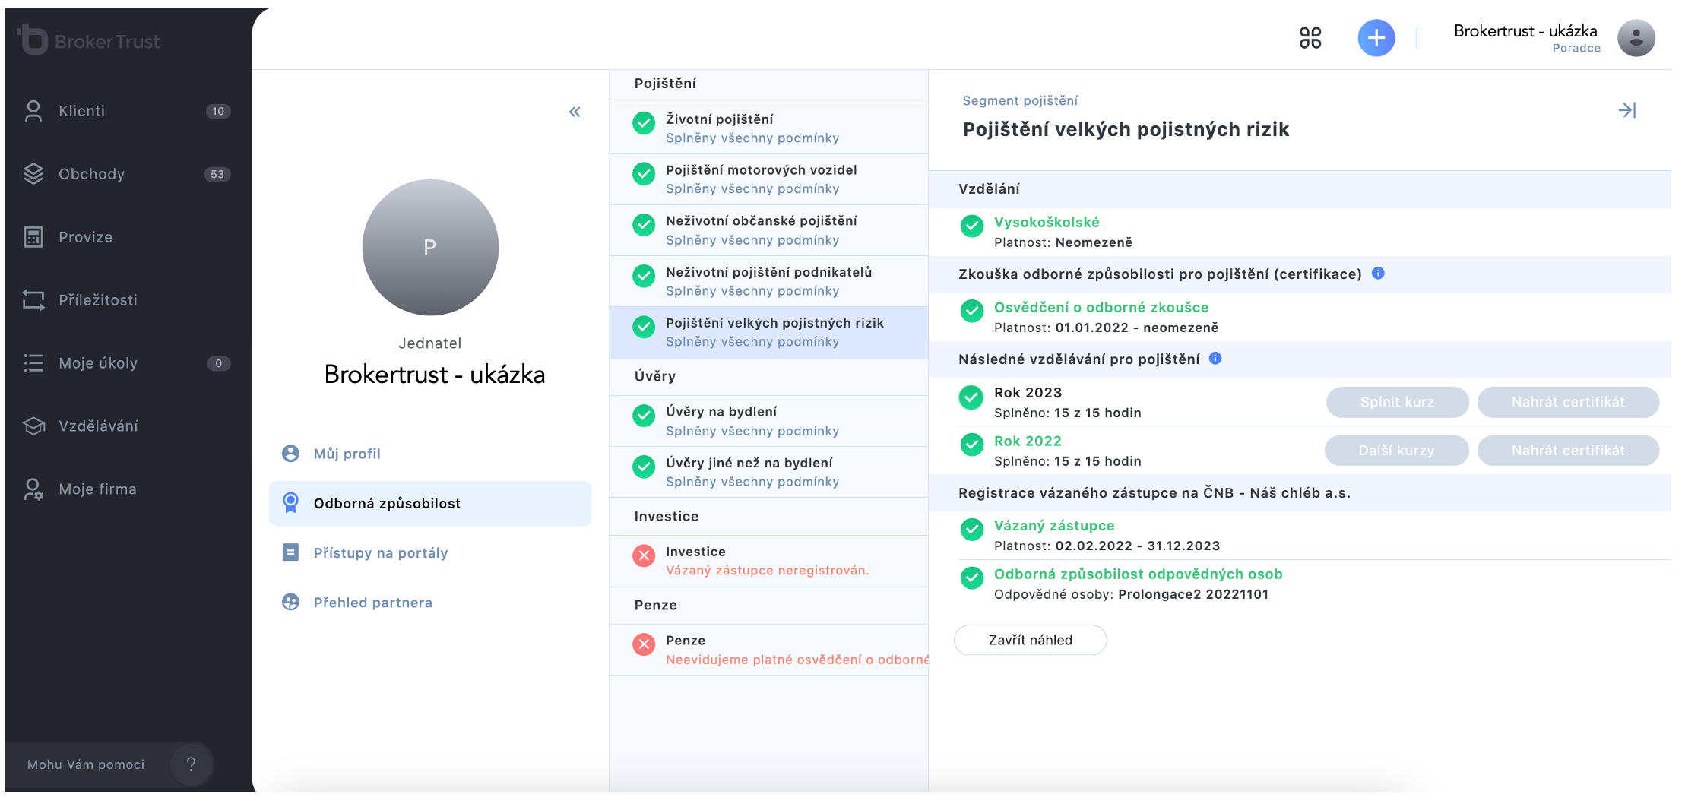The image size is (1704, 807).
Task: Select Neživotní pojištění podnikatelů segment
Action: (x=768, y=281)
